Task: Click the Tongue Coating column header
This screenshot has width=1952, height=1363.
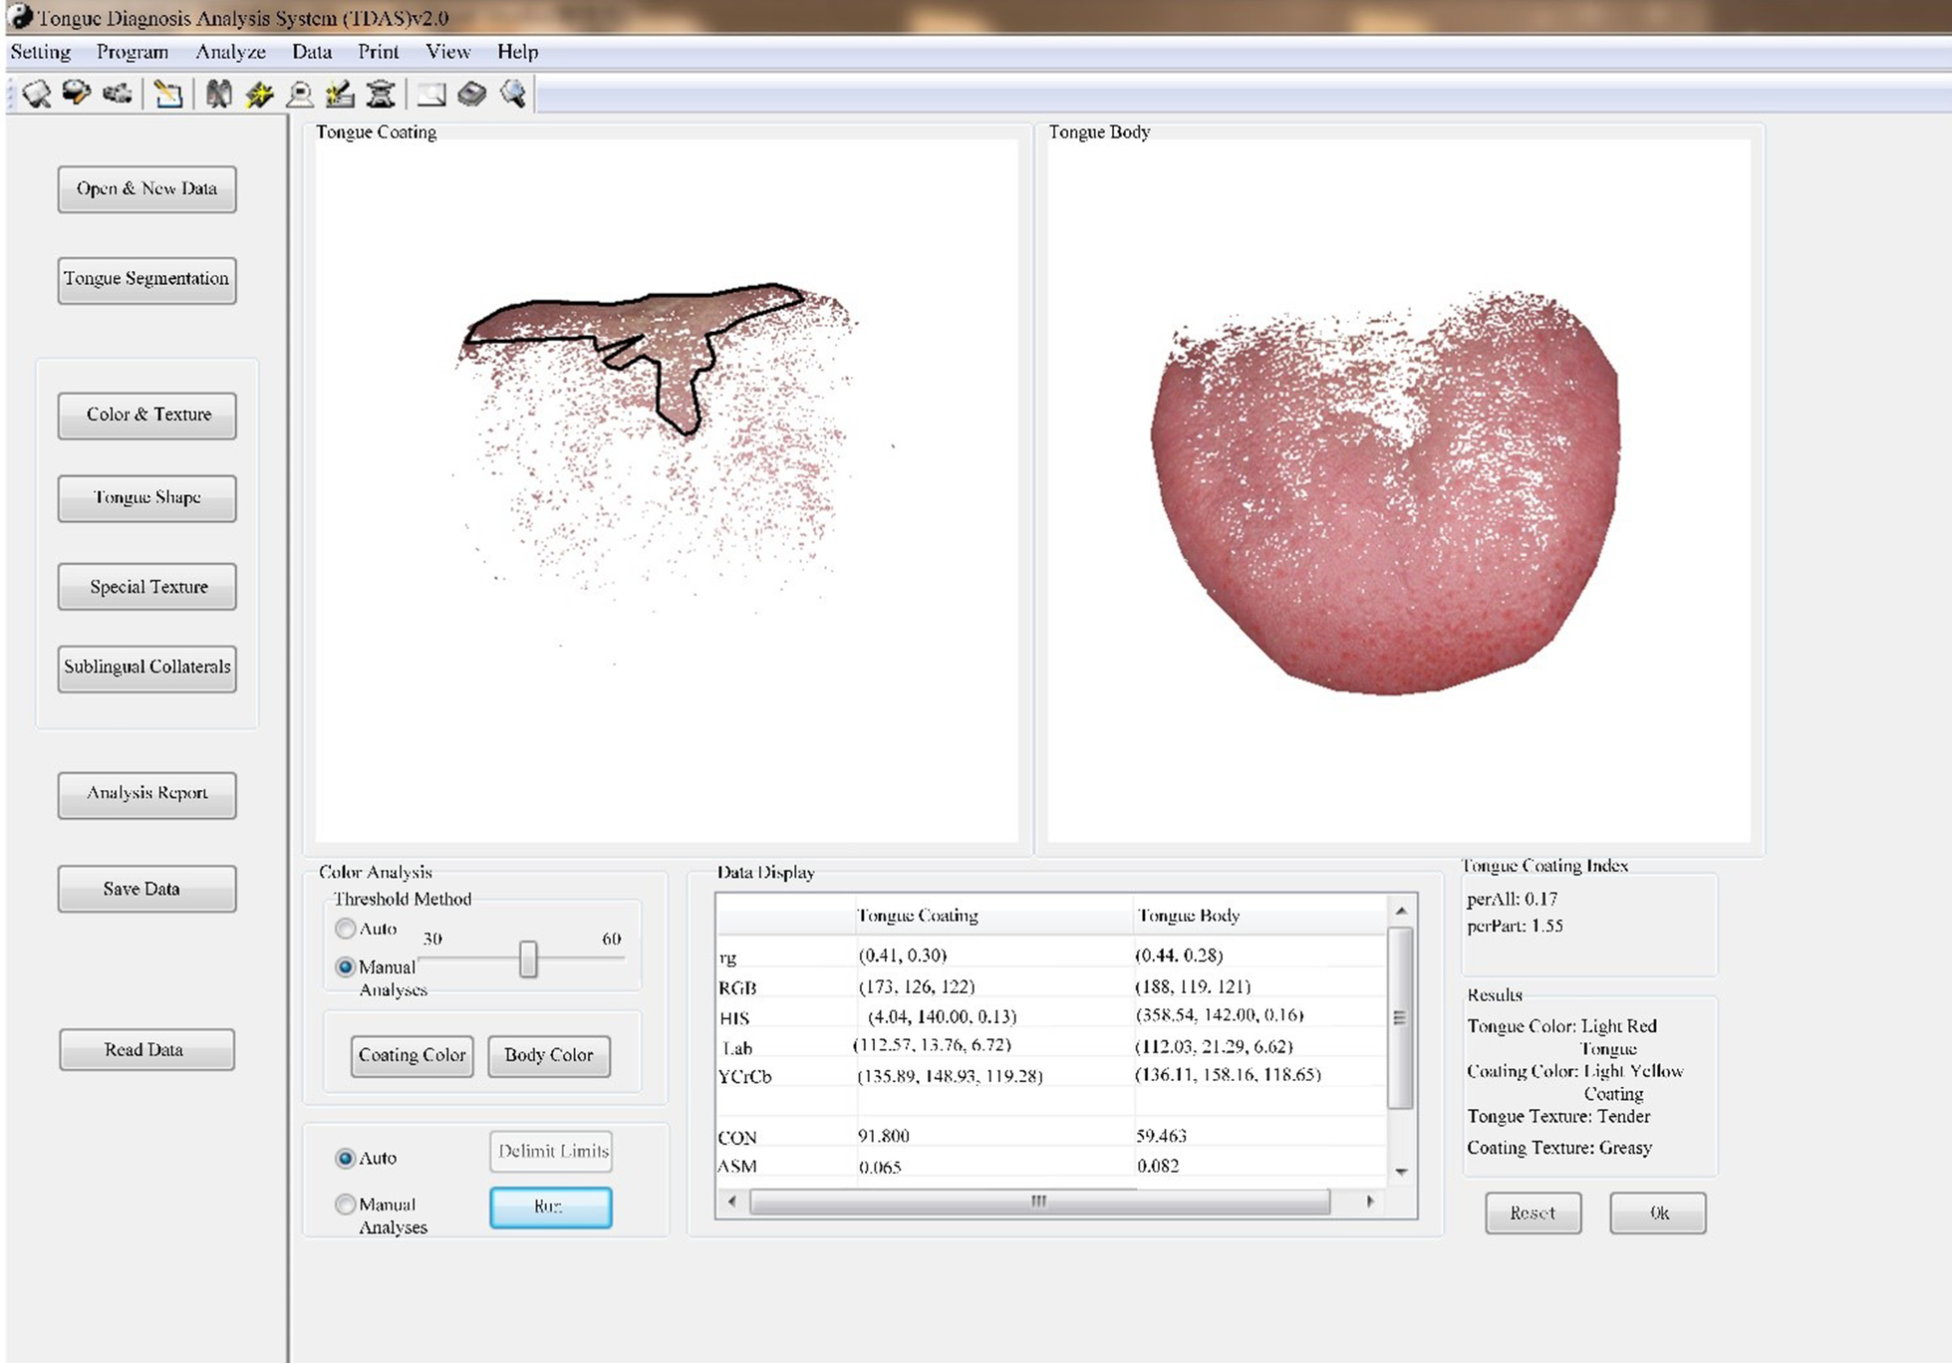Action: pos(918,916)
